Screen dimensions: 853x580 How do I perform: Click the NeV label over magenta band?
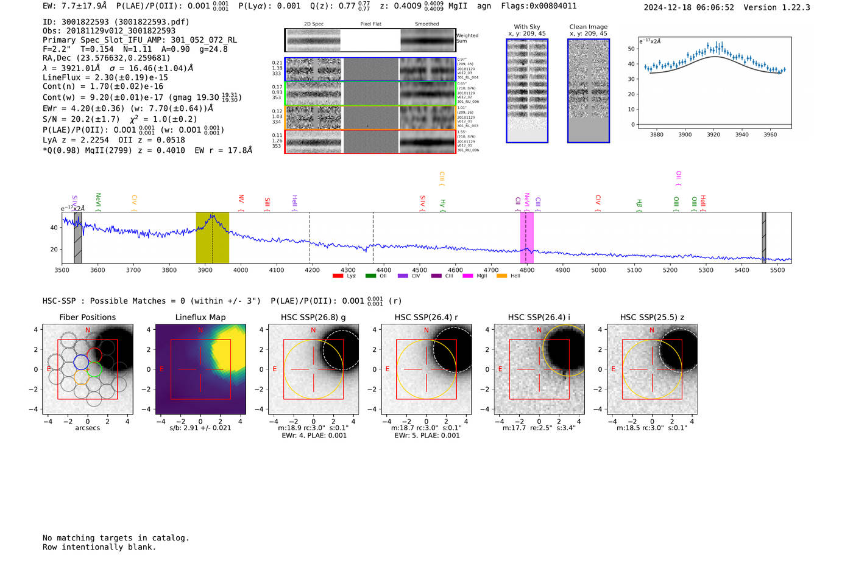[527, 202]
